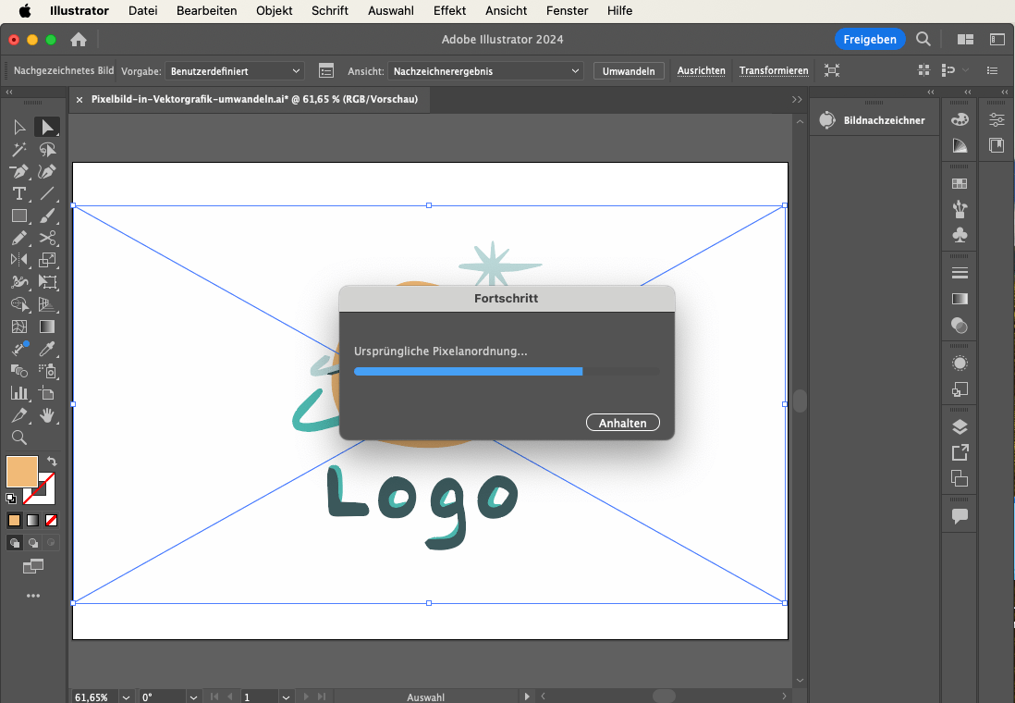Open the Effekt menu
This screenshot has width=1015, height=703.
449,11
